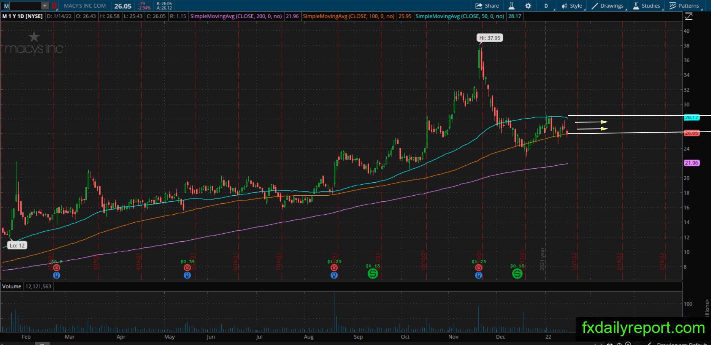711x345 pixels.
Task: Click the 40 label on the price axis
Action: pos(687,31)
